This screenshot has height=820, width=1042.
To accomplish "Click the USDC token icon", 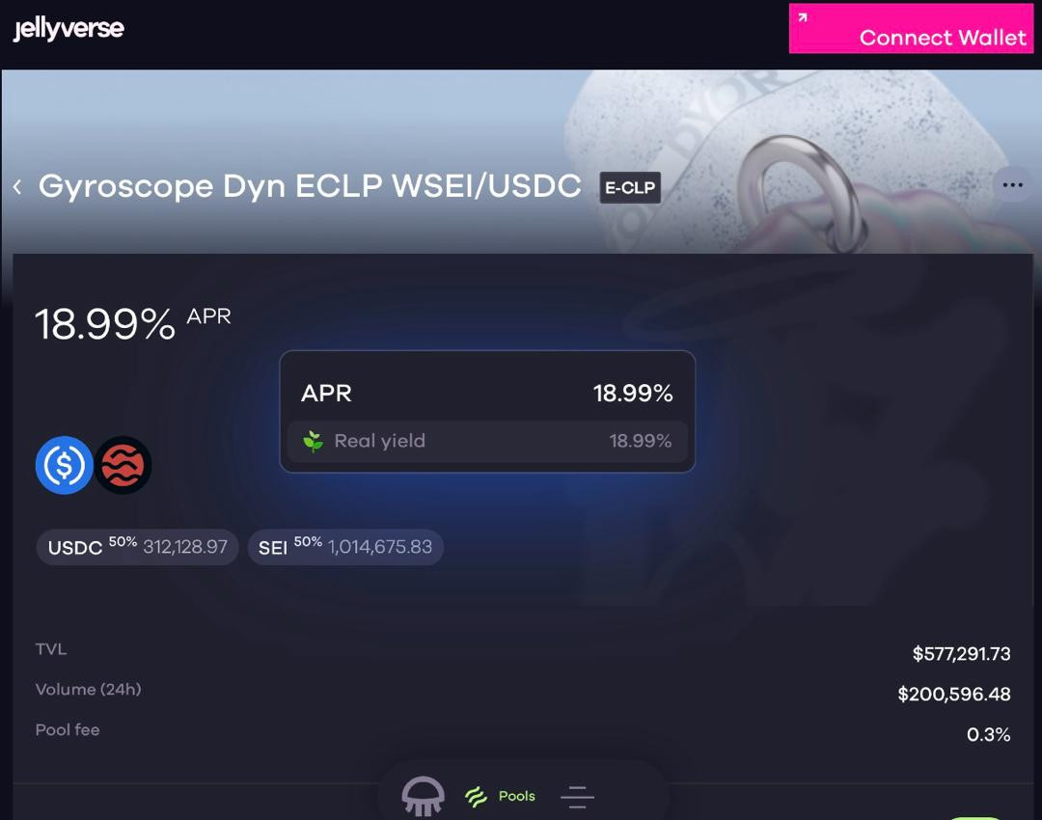I will (x=64, y=465).
